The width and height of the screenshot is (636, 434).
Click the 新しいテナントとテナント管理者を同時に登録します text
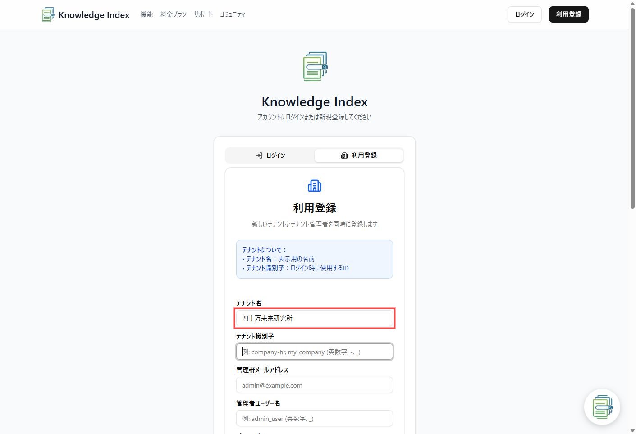click(315, 224)
